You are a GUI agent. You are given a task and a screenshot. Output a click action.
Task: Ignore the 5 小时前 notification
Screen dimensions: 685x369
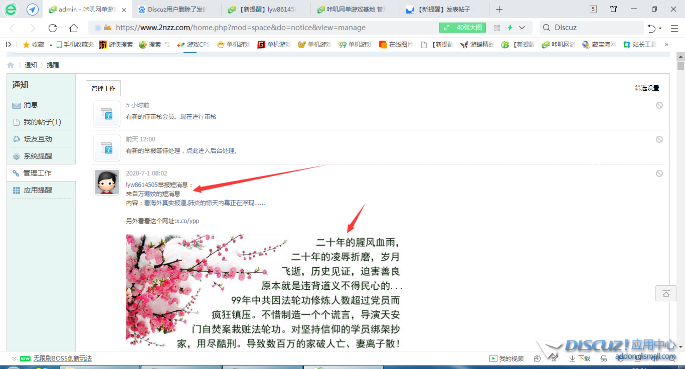coord(659,105)
